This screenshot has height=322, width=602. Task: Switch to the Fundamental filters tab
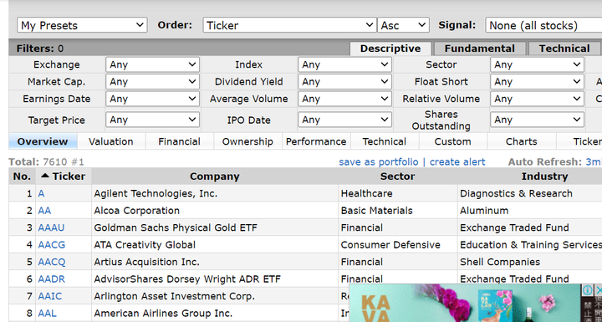[480, 49]
